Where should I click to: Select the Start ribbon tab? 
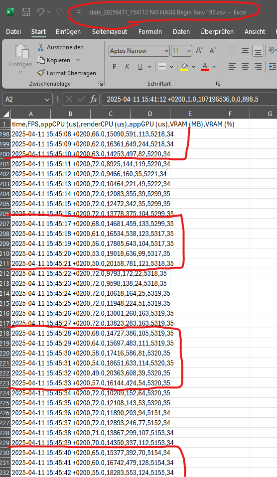coord(38,32)
